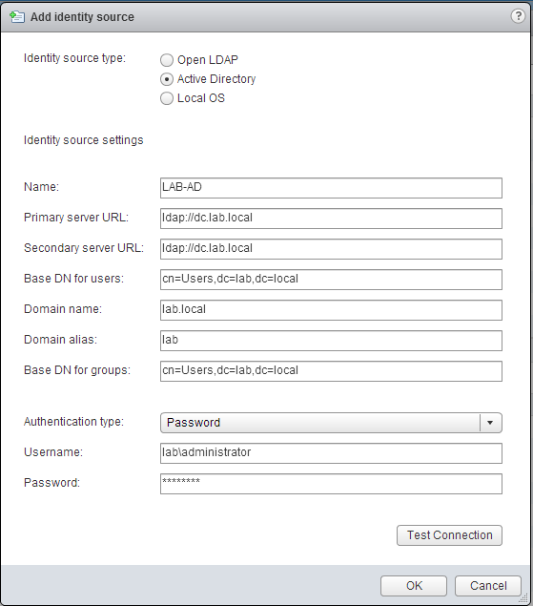Click the Test Connection button
This screenshot has width=533, height=606.
coord(449,535)
